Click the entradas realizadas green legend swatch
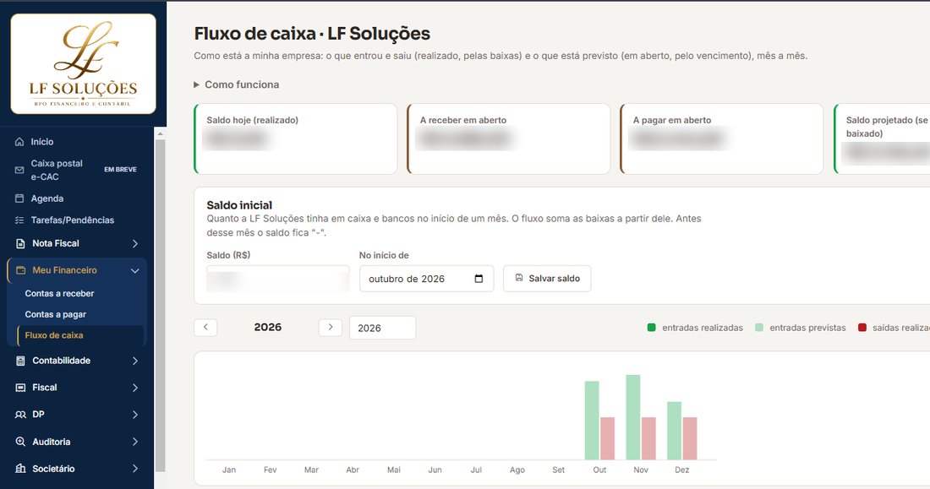This screenshot has height=489, width=930. click(x=651, y=327)
